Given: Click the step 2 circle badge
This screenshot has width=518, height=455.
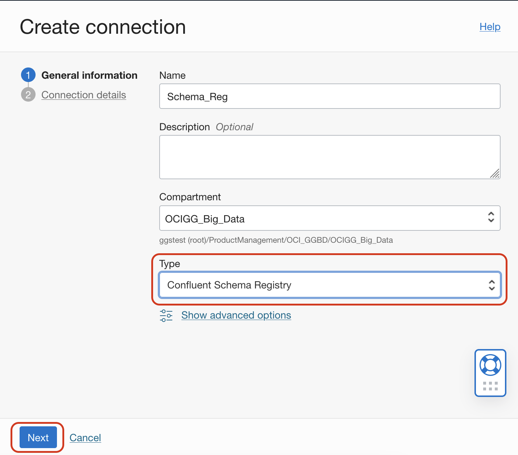Looking at the screenshot, I should coord(28,95).
